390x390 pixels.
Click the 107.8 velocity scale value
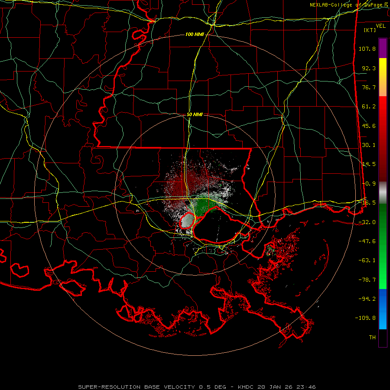[x=367, y=49]
